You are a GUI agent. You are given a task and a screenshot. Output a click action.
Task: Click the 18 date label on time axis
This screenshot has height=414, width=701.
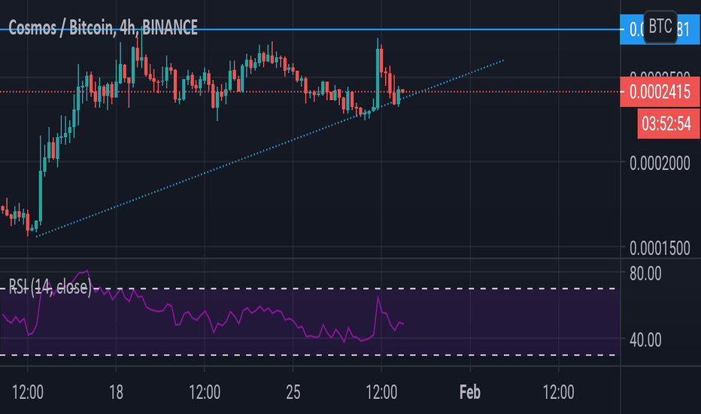coord(117,392)
